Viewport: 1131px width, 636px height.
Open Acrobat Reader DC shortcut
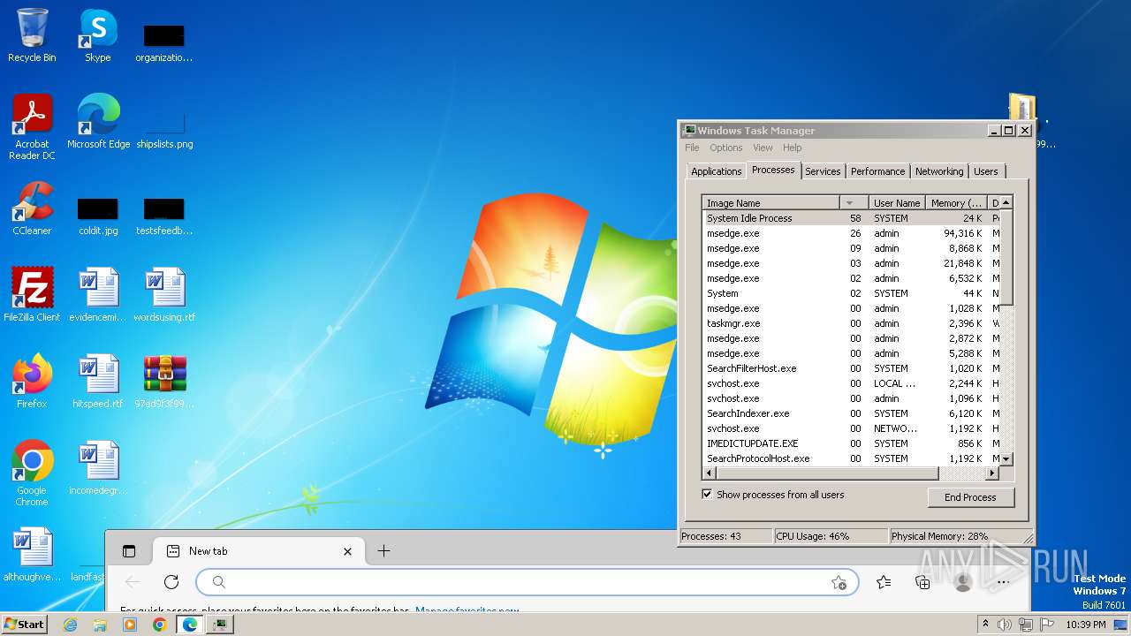click(x=32, y=127)
